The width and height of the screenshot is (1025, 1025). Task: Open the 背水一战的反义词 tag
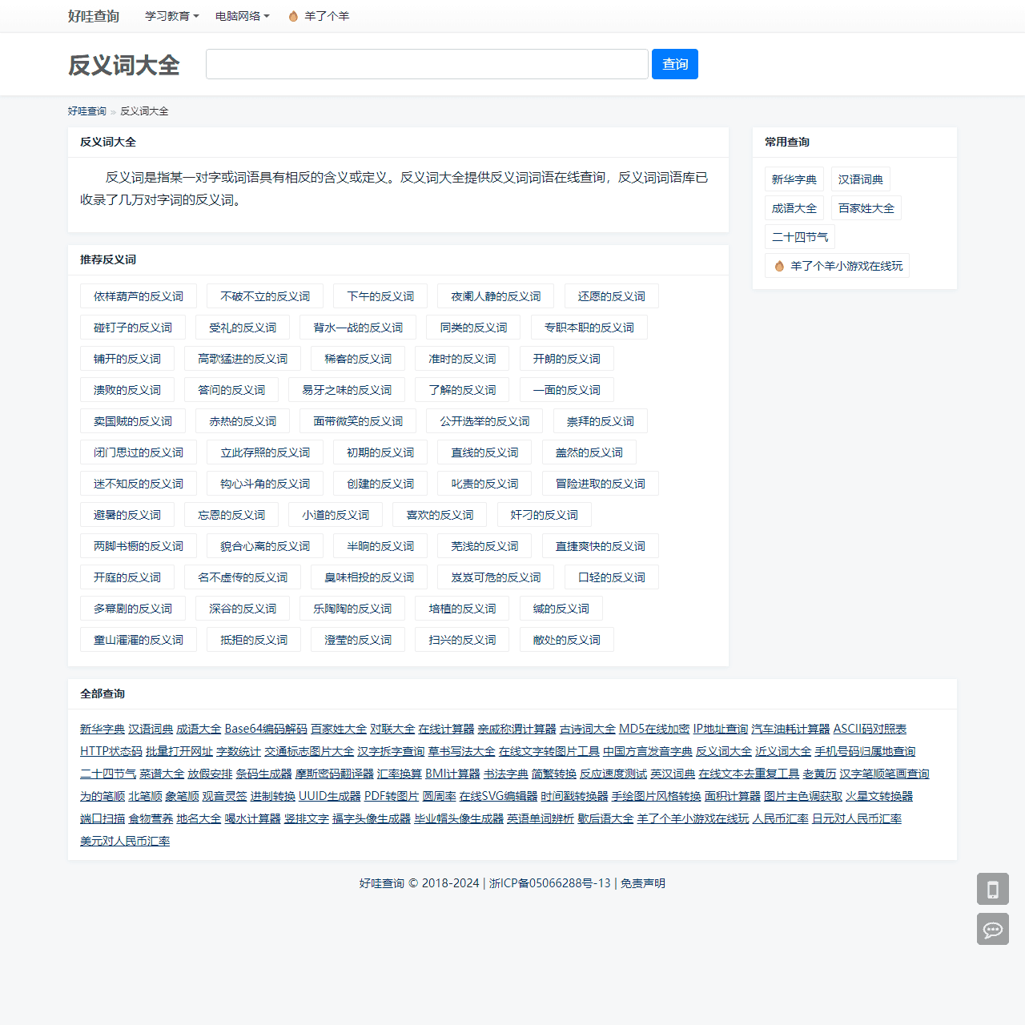tap(358, 328)
